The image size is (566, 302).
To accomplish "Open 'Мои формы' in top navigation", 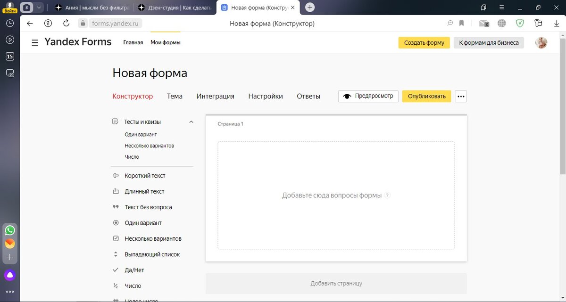I will click(166, 42).
